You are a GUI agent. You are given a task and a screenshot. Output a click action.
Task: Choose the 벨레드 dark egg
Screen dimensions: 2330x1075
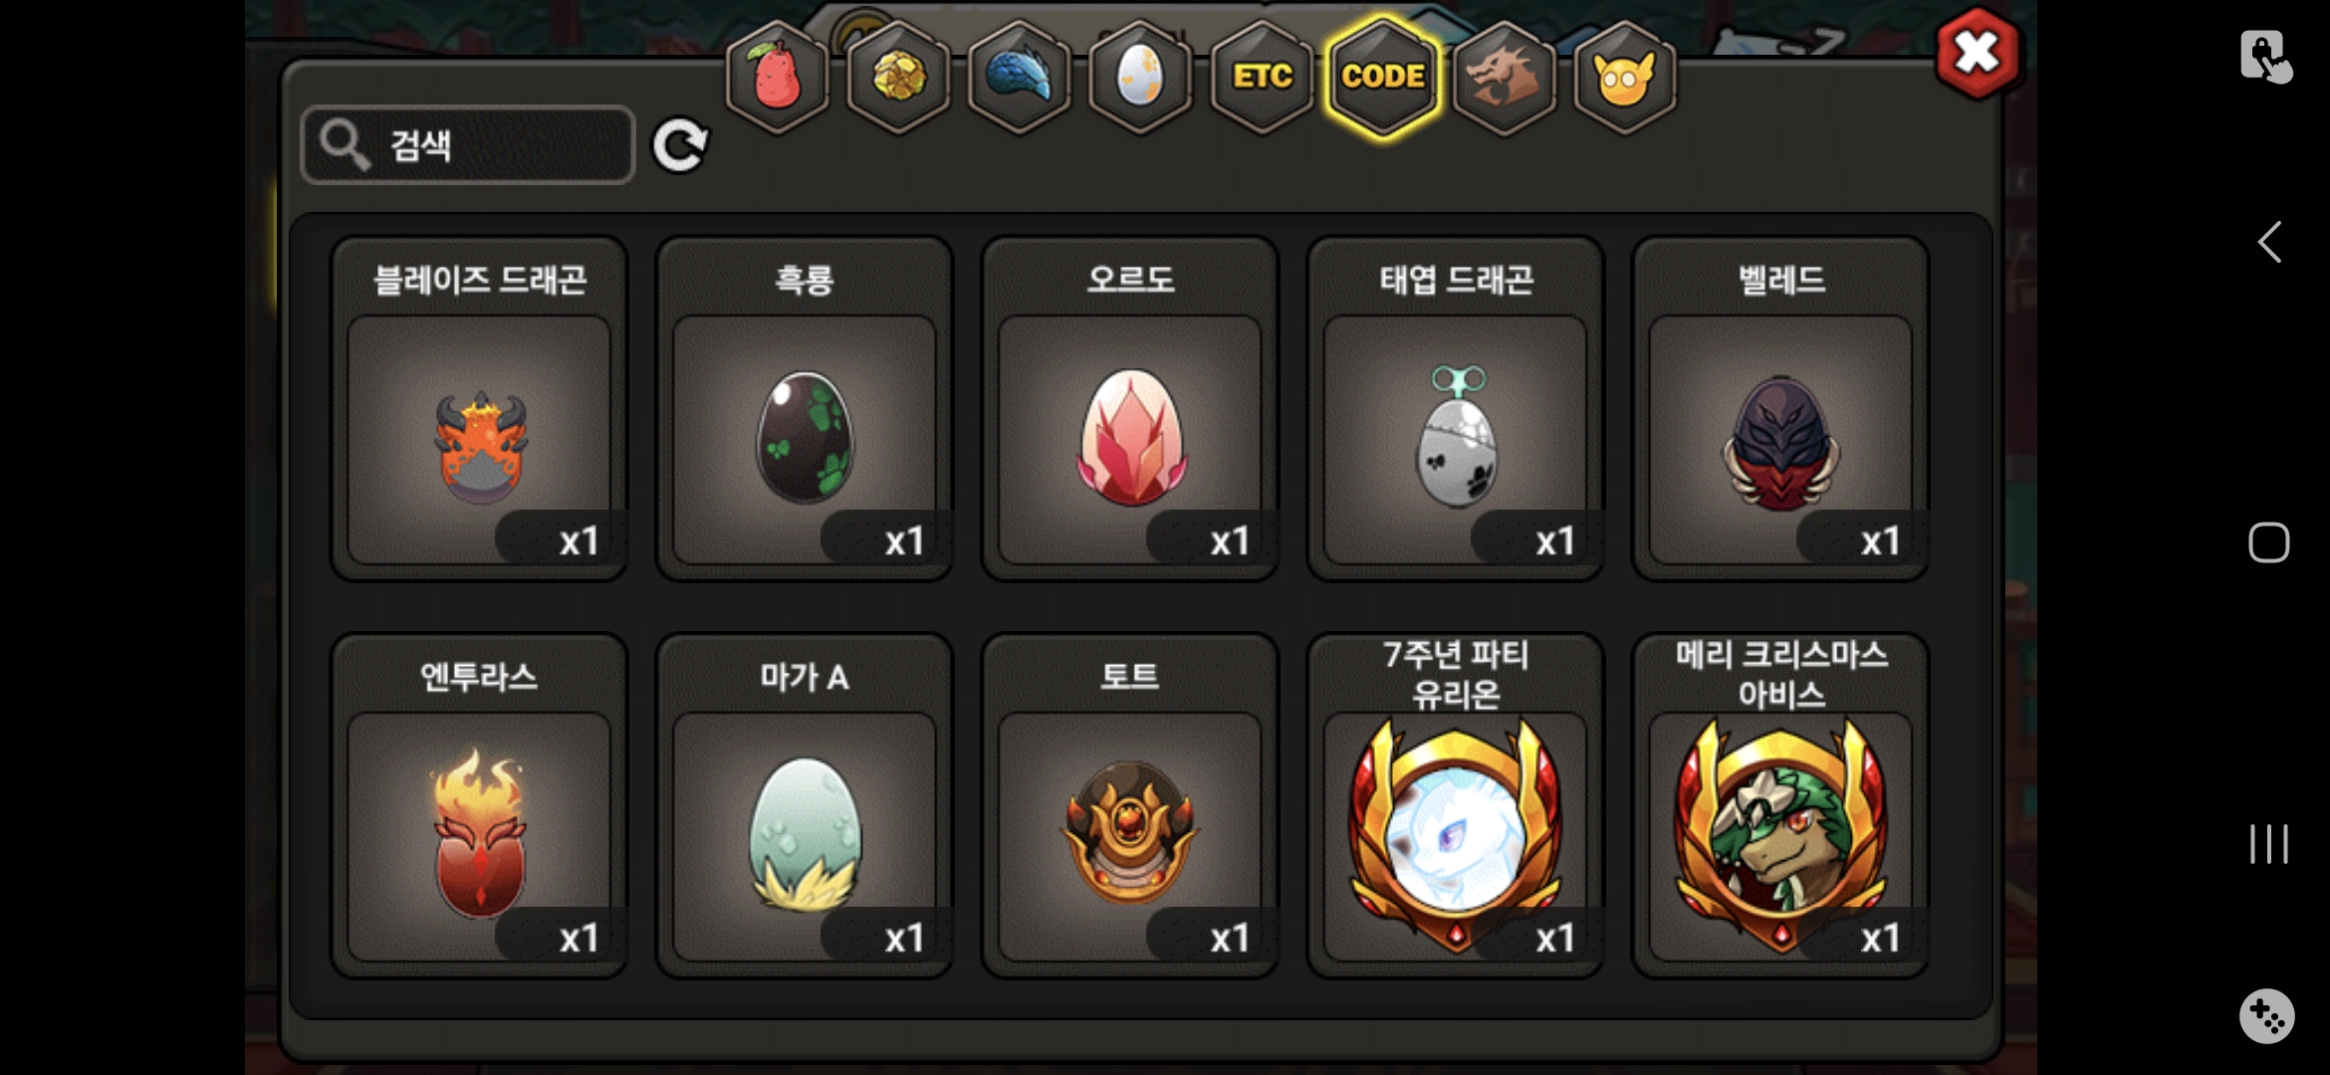(x=1781, y=409)
